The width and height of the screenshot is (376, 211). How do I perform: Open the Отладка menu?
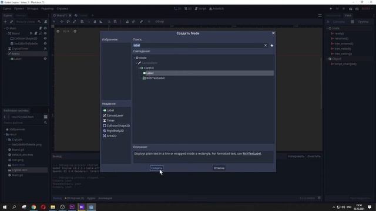[x=32, y=9]
